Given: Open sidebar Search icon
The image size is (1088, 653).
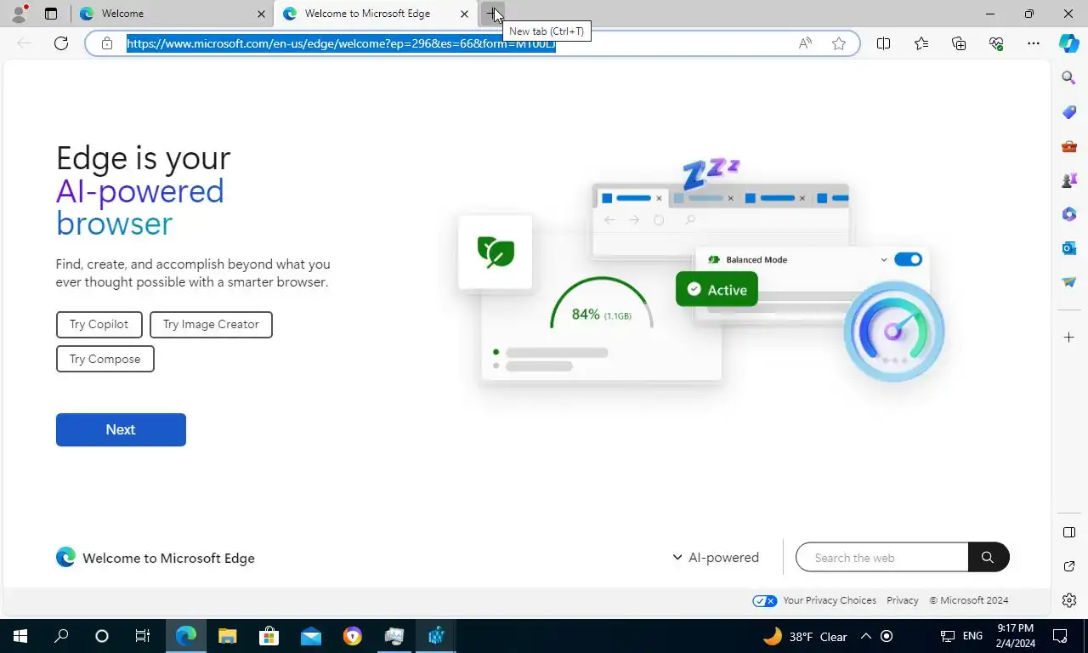Looking at the screenshot, I should pos(1069,78).
